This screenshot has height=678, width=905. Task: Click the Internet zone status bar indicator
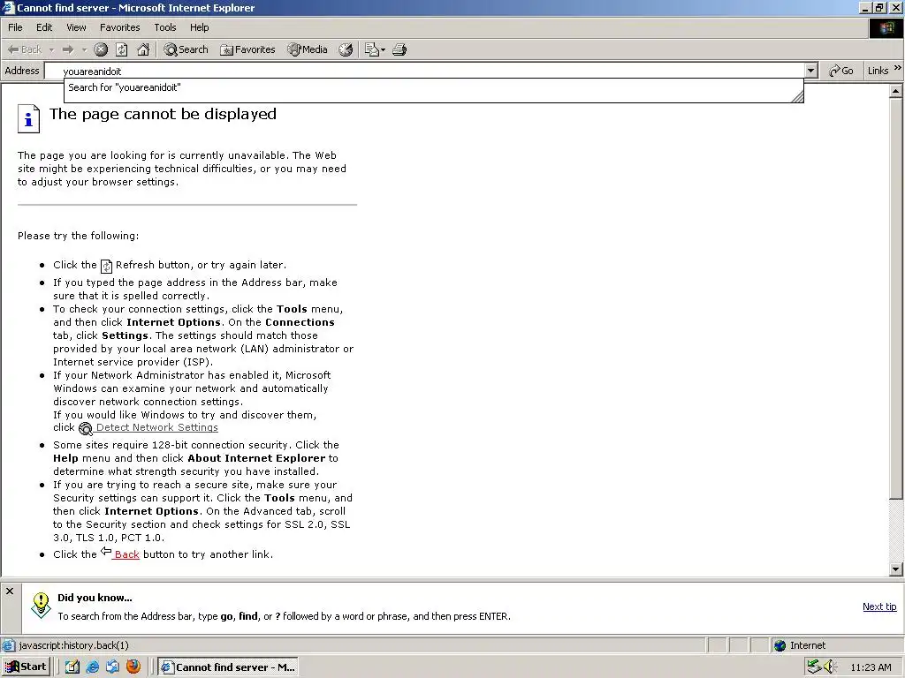click(x=799, y=645)
